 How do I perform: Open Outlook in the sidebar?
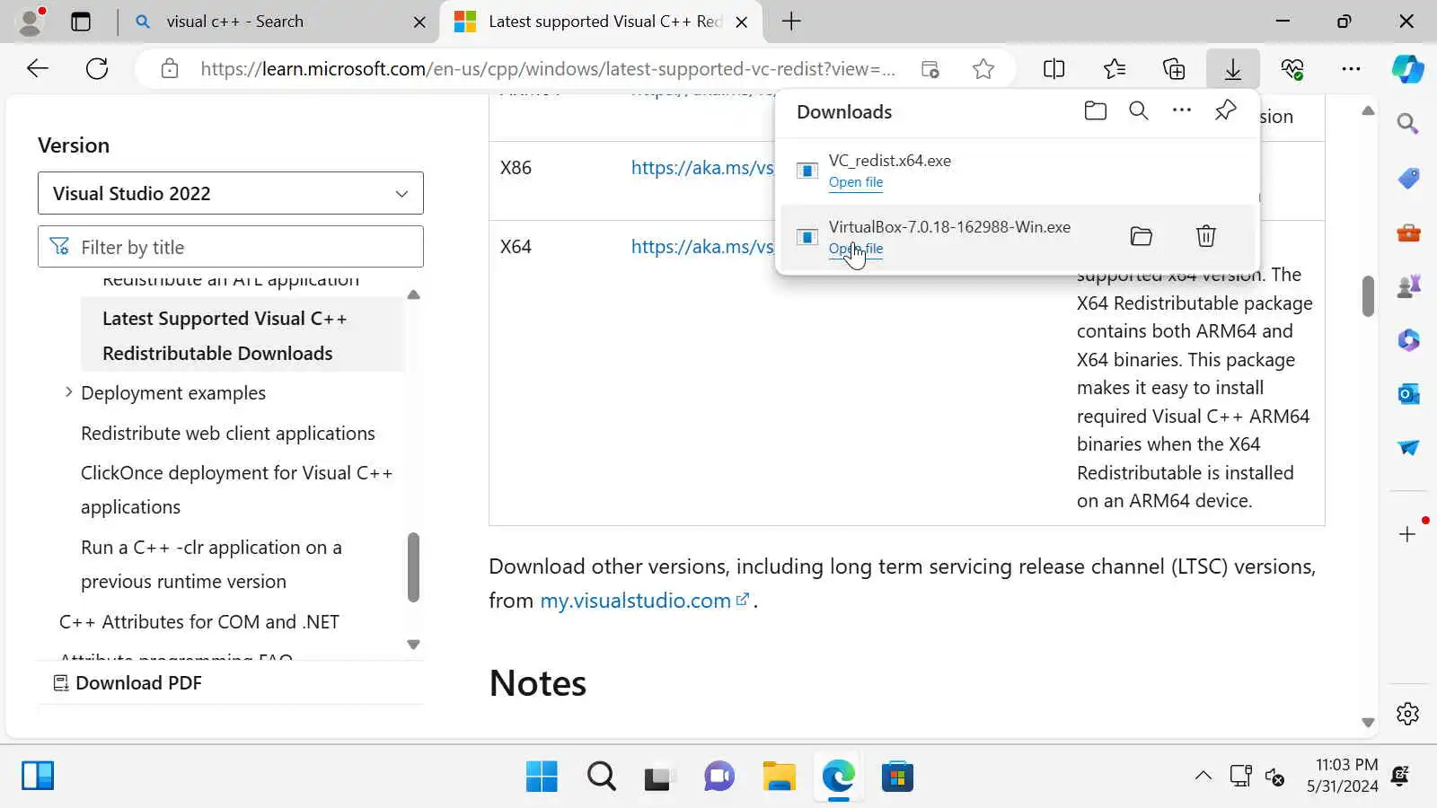click(1408, 393)
